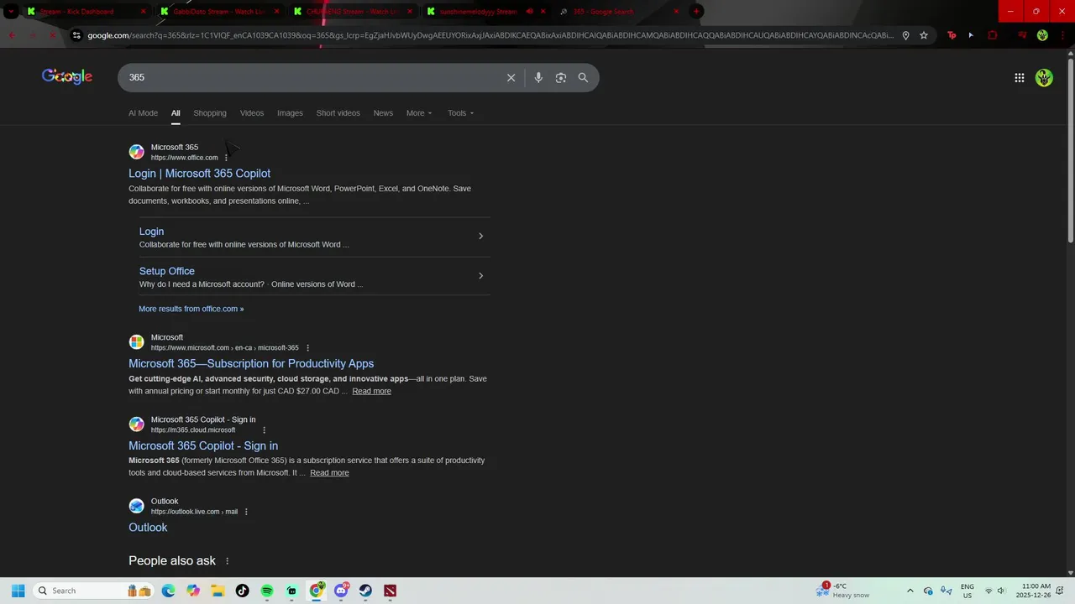Select the Videos results tab
1075x604 pixels.
point(252,113)
